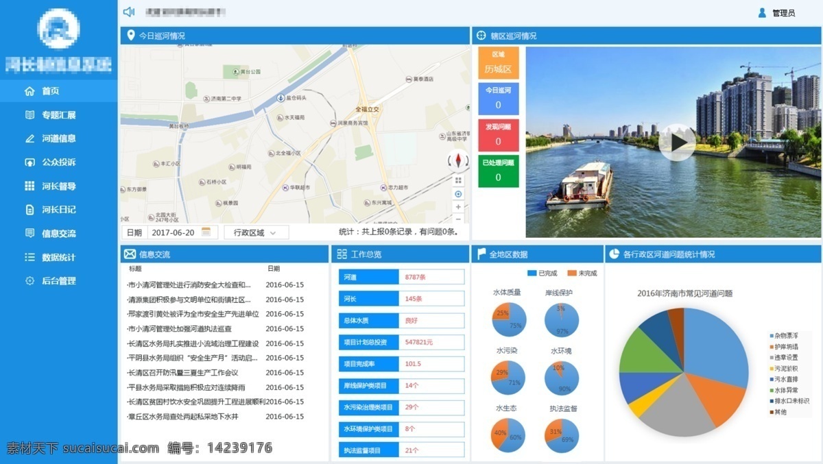This screenshot has height=464, width=823.
Task: Open news item 市小清河管理处进行消防安全大检查
Action: pyautogui.click(x=189, y=285)
